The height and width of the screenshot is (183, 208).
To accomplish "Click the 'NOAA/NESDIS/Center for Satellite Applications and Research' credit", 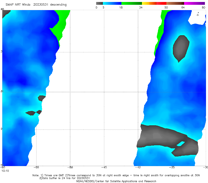I will [116, 181].
